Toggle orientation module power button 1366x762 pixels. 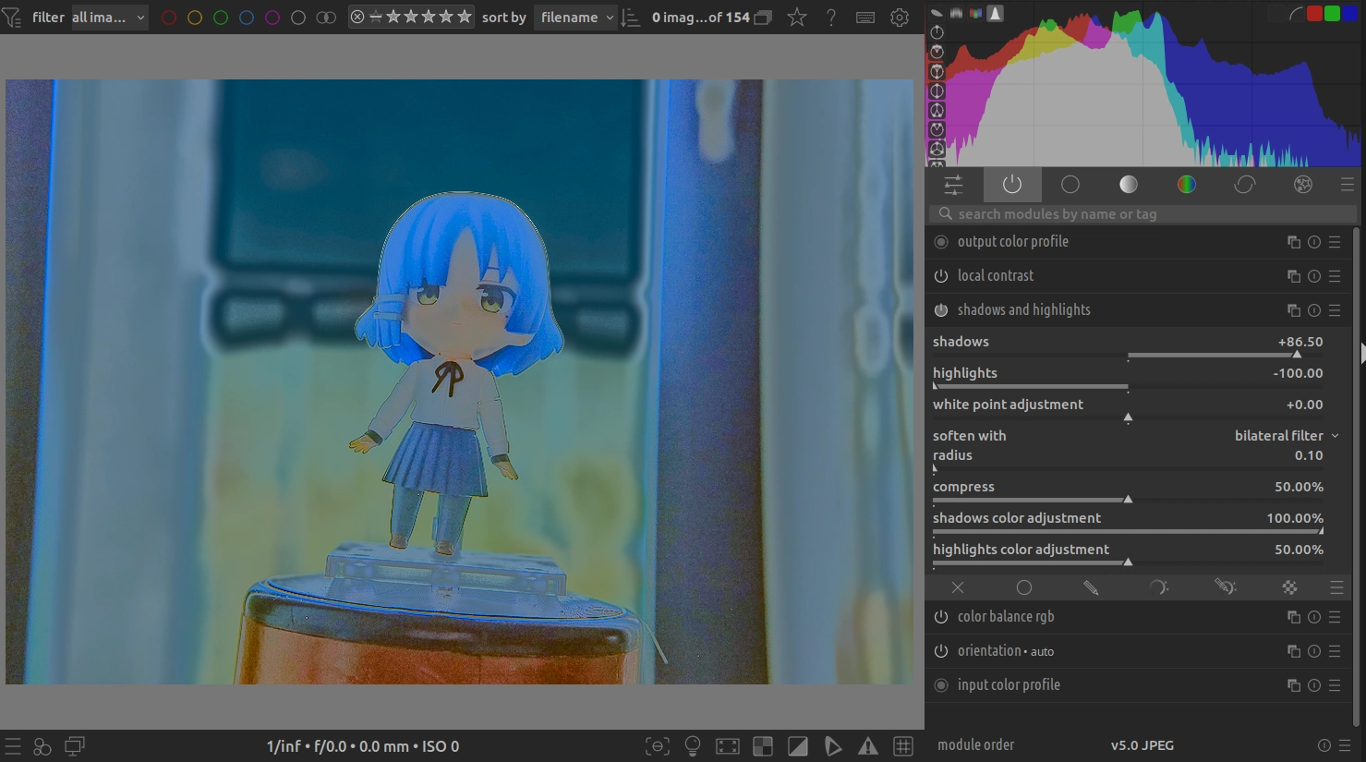[x=941, y=651]
